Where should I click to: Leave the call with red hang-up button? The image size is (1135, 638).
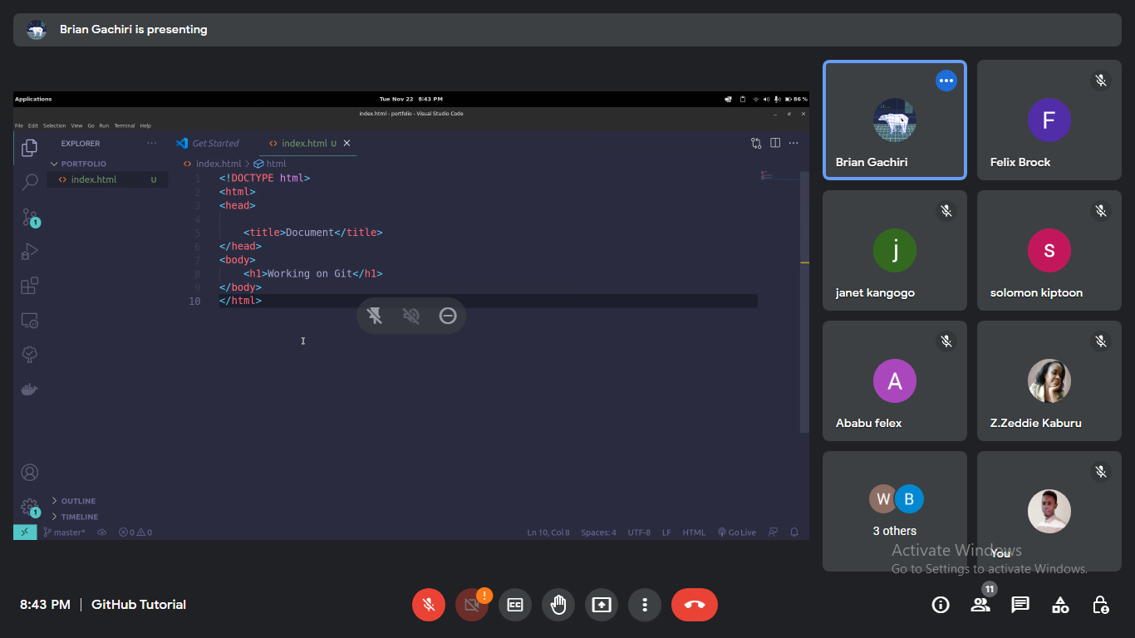click(694, 605)
